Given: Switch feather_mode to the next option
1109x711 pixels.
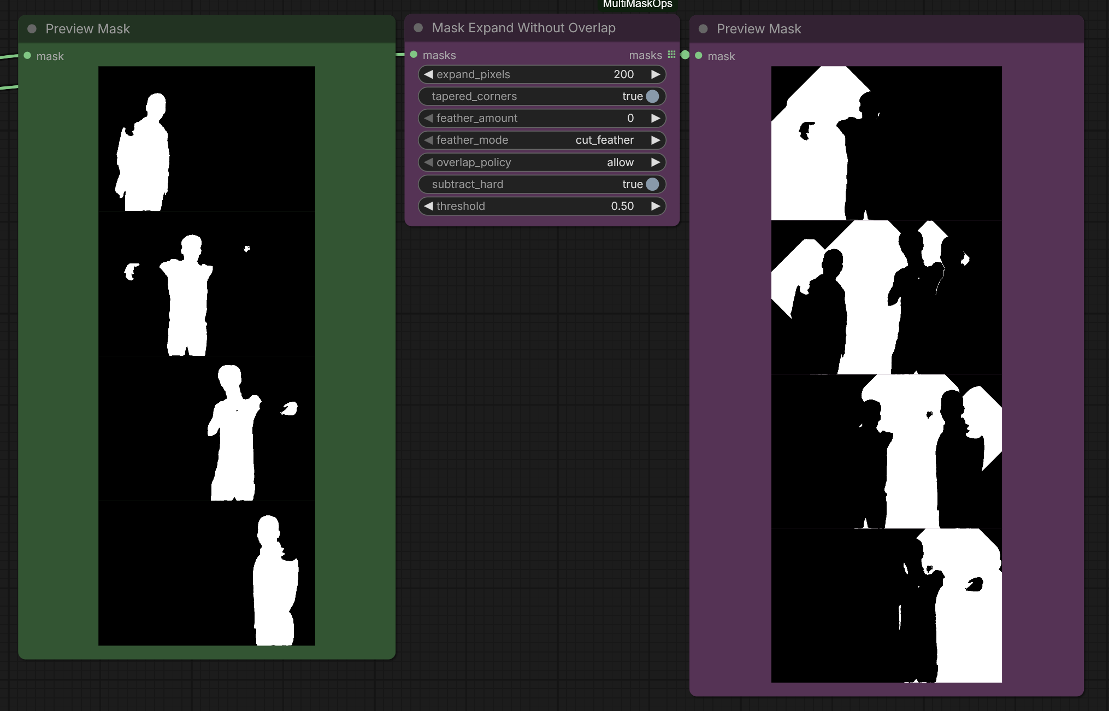Looking at the screenshot, I should pos(656,140).
